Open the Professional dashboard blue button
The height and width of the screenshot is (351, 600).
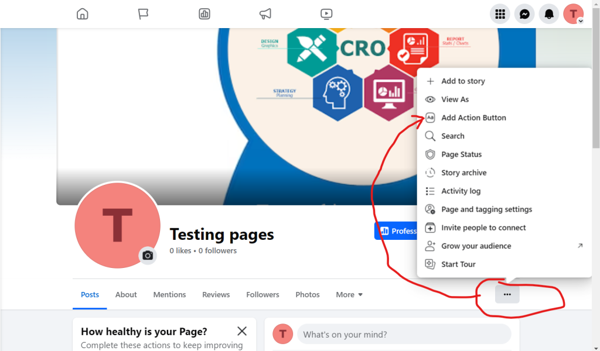tap(396, 230)
